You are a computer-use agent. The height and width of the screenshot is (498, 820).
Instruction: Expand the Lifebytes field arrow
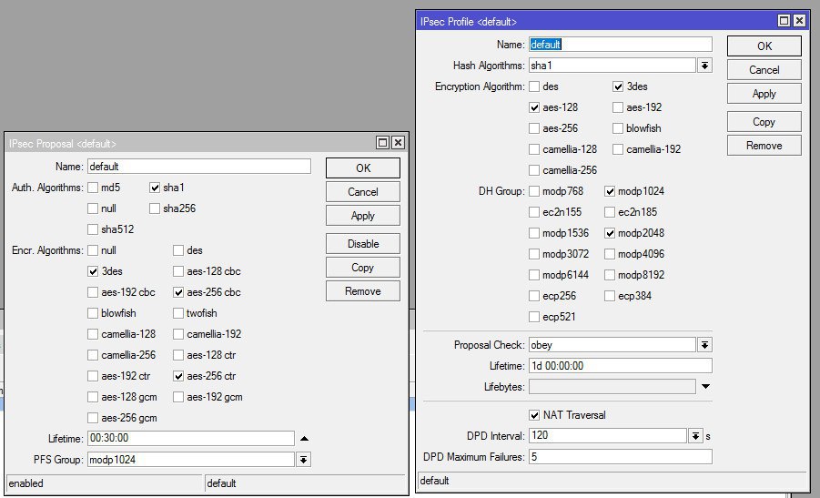(705, 387)
